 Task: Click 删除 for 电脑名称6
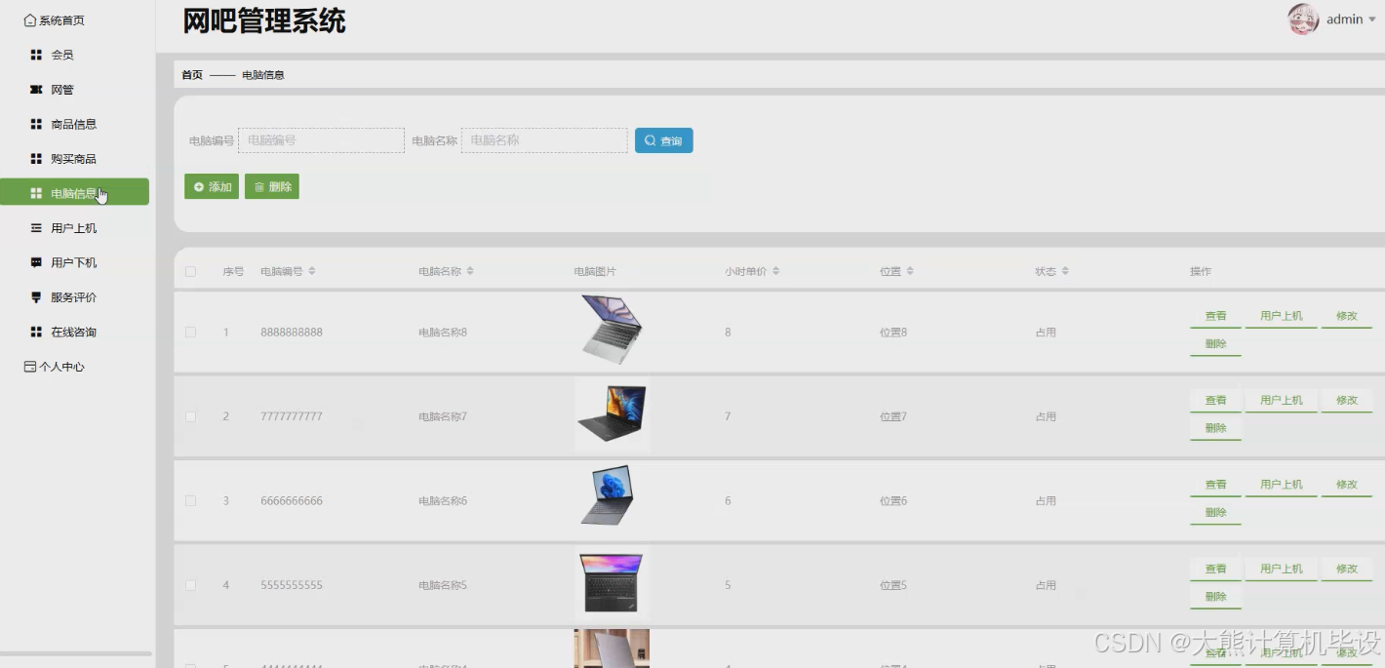[x=1215, y=513]
